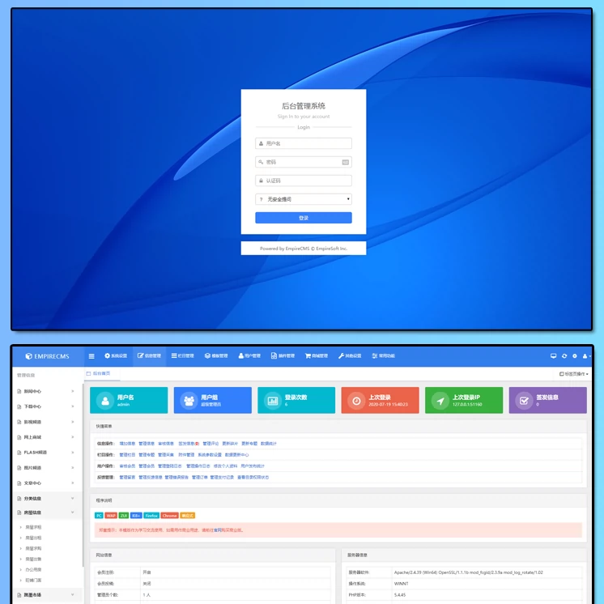Click the user account icon in header

pos(585,355)
